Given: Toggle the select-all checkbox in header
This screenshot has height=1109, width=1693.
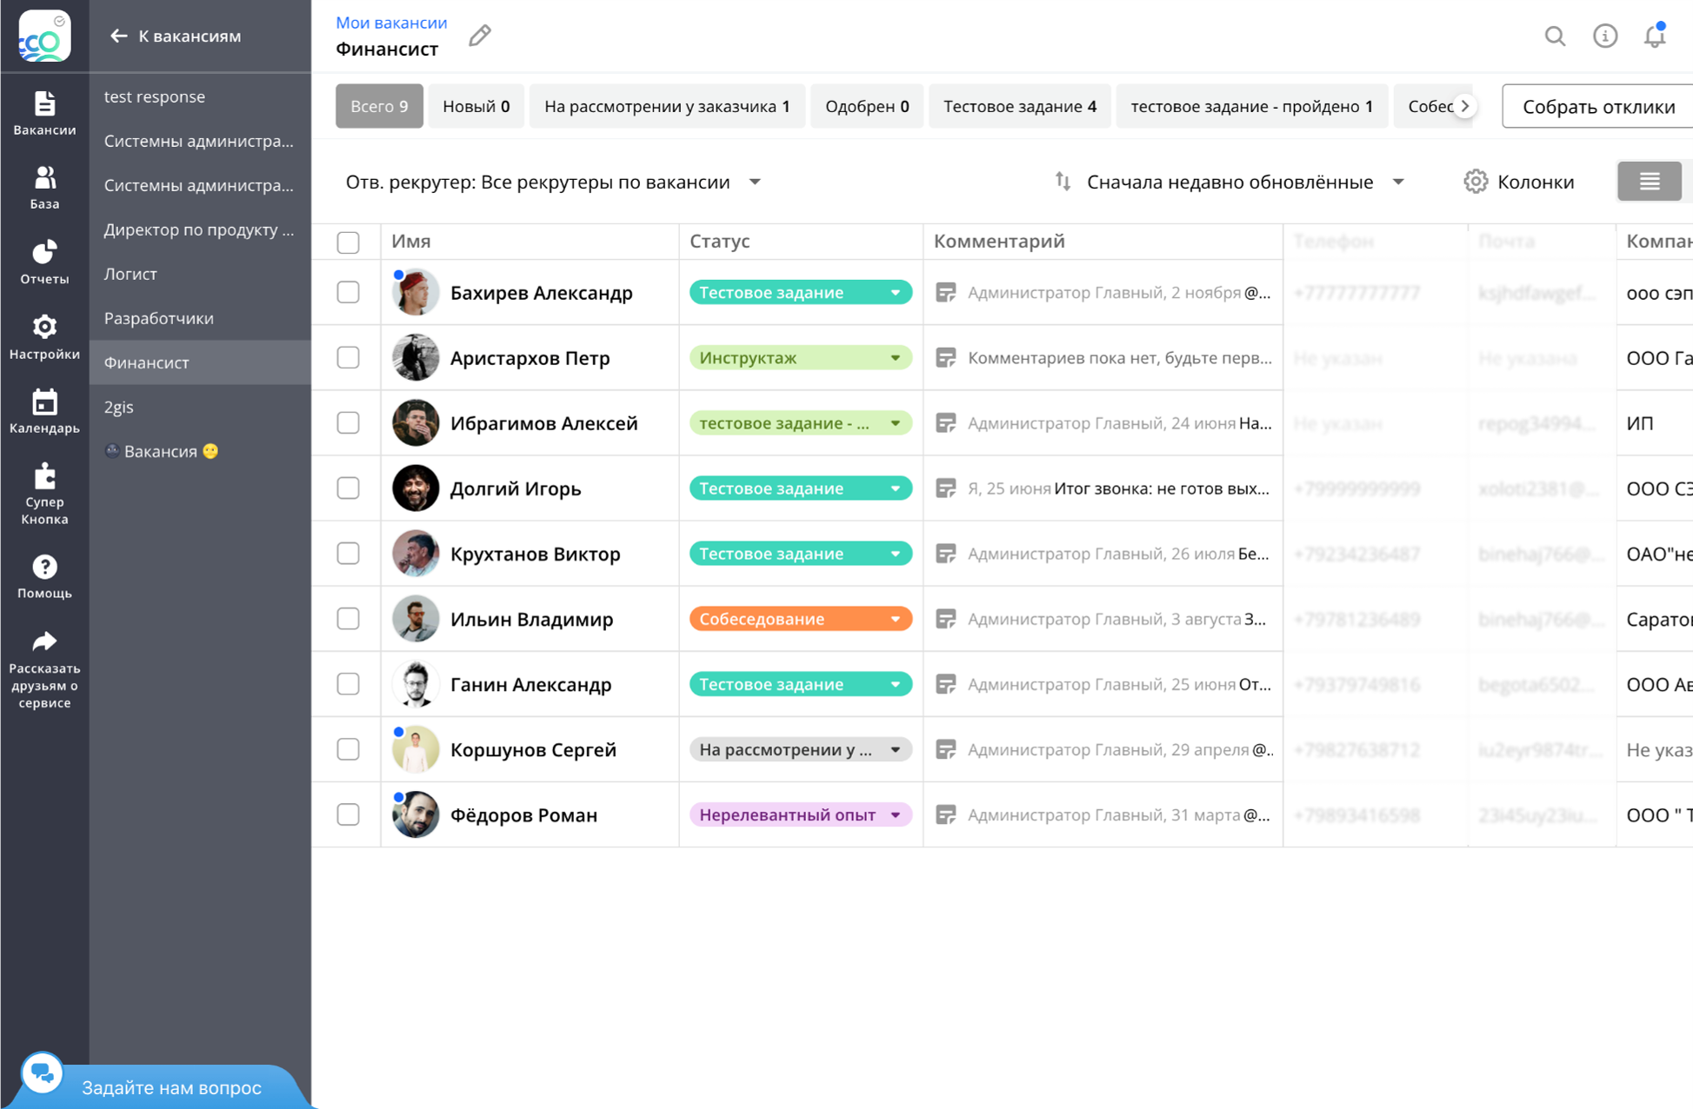Looking at the screenshot, I should (x=348, y=242).
